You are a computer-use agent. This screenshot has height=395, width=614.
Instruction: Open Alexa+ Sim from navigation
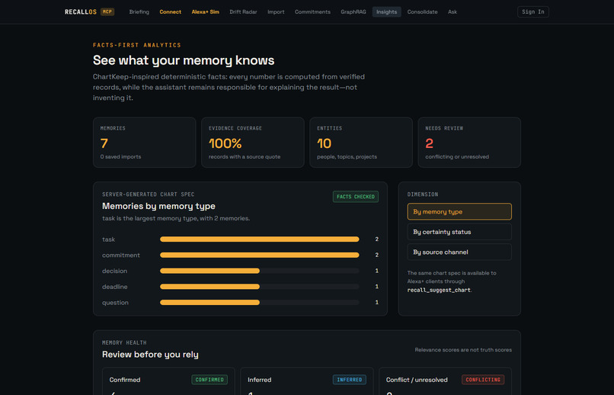tap(205, 11)
